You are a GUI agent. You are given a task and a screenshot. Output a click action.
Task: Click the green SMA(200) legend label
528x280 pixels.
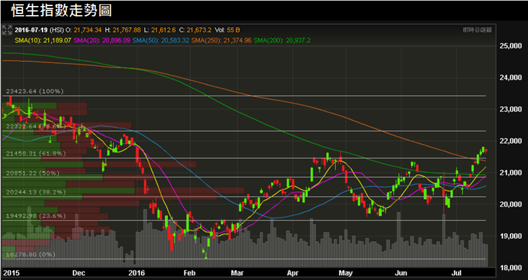point(282,40)
